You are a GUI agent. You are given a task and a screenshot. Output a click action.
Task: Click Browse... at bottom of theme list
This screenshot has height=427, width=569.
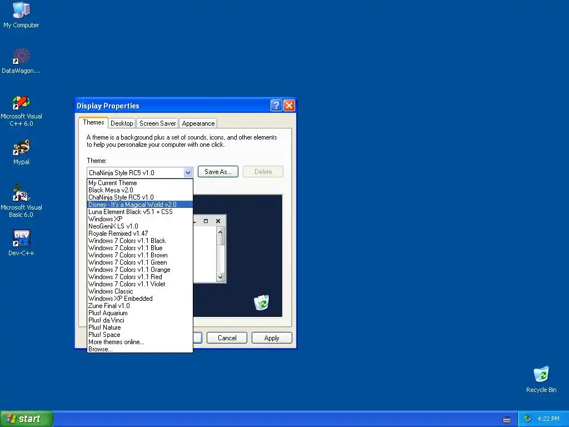[x=139, y=349]
